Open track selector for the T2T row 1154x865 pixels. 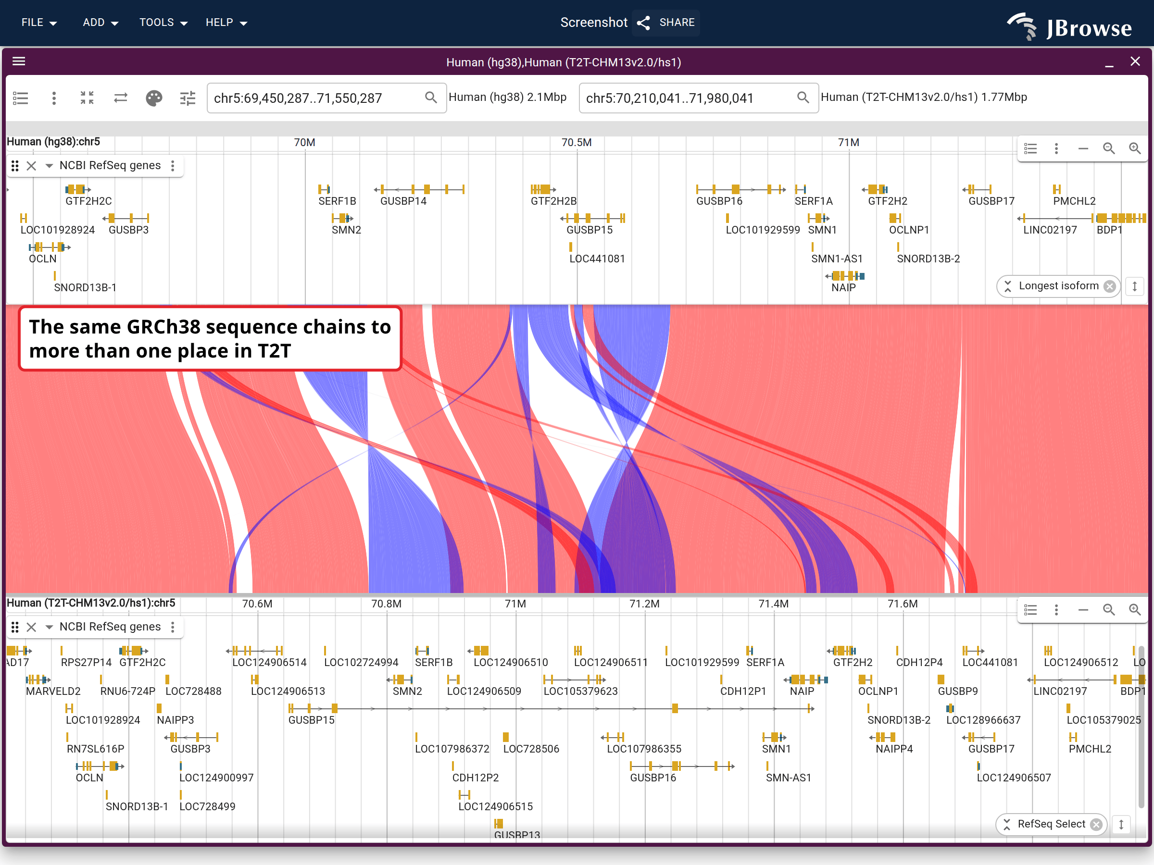click(x=1030, y=610)
